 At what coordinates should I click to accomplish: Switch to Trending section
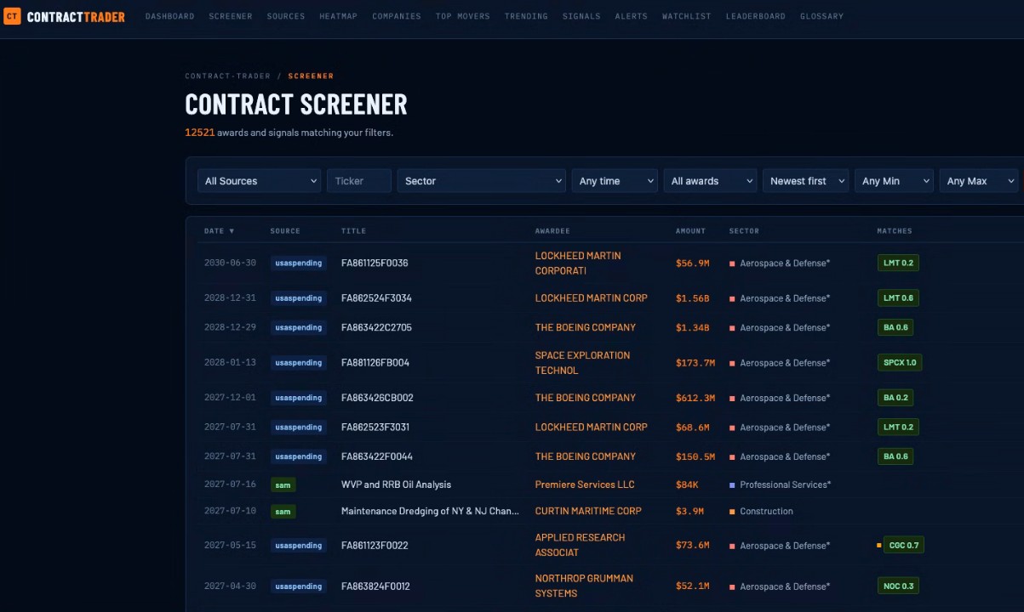click(526, 16)
